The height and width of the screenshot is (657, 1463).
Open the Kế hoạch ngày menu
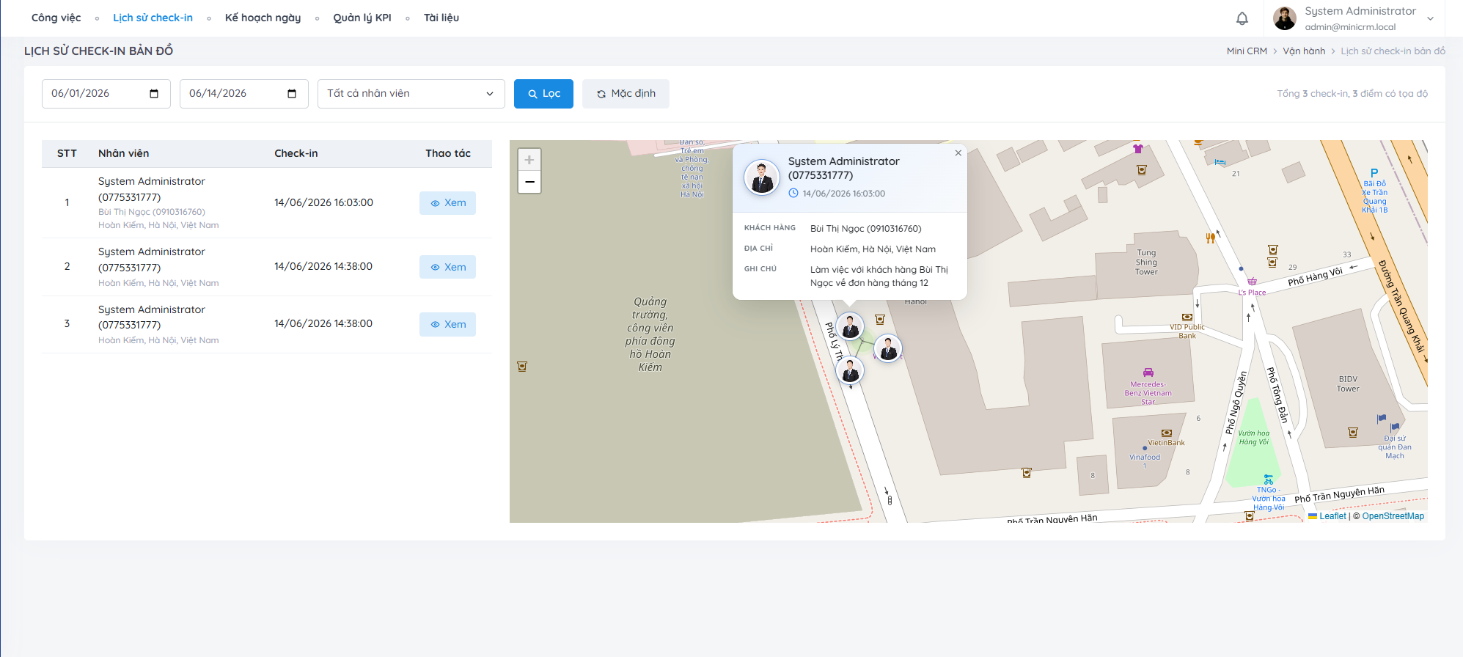(x=263, y=18)
